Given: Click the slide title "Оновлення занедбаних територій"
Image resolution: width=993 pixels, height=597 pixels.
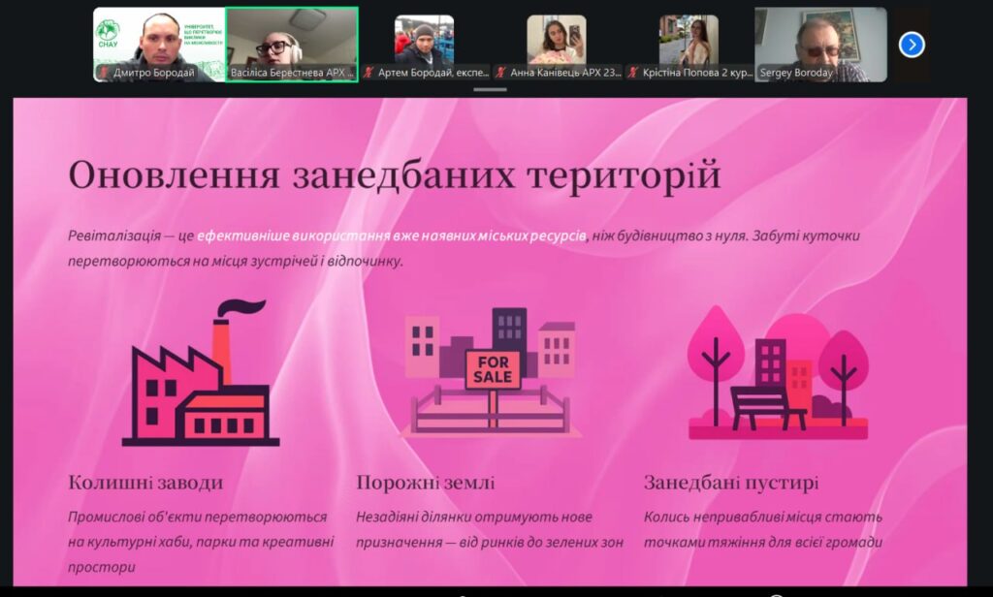Looking at the screenshot, I should coord(394,175).
